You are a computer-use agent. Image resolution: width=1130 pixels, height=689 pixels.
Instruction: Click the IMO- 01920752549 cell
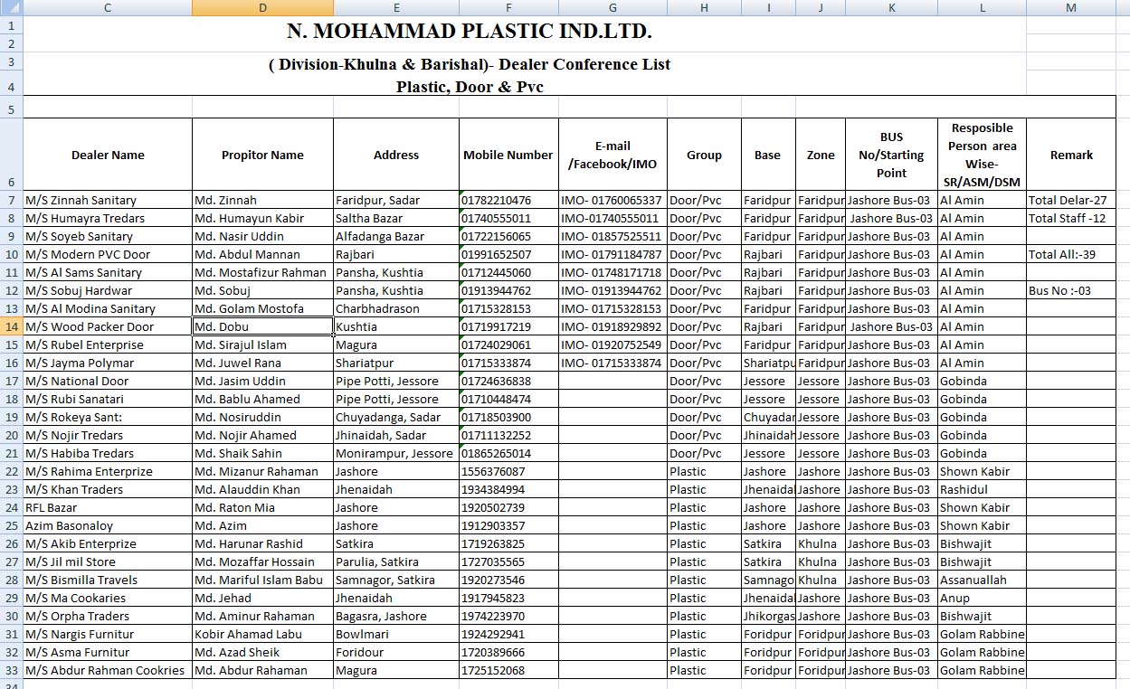612,344
